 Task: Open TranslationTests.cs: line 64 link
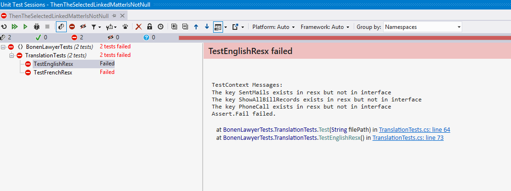(x=414, y=129)
